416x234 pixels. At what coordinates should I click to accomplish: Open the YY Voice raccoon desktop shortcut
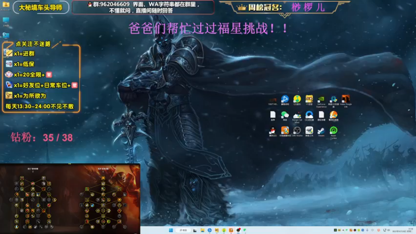point(309,100)
